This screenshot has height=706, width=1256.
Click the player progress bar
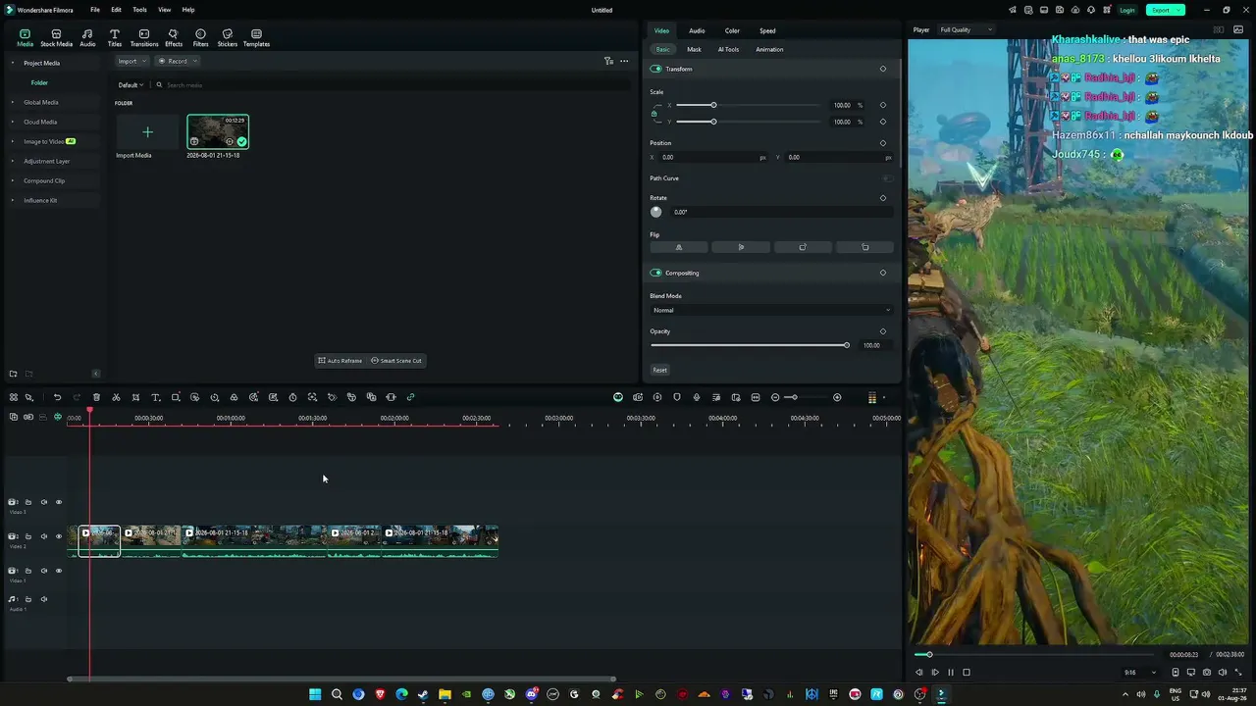[1033, 654]
